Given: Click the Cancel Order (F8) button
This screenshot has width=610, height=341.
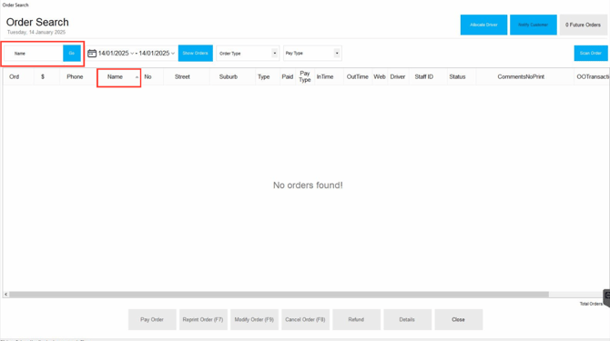Looking at the screenshot, I should [x=305, y=320].
